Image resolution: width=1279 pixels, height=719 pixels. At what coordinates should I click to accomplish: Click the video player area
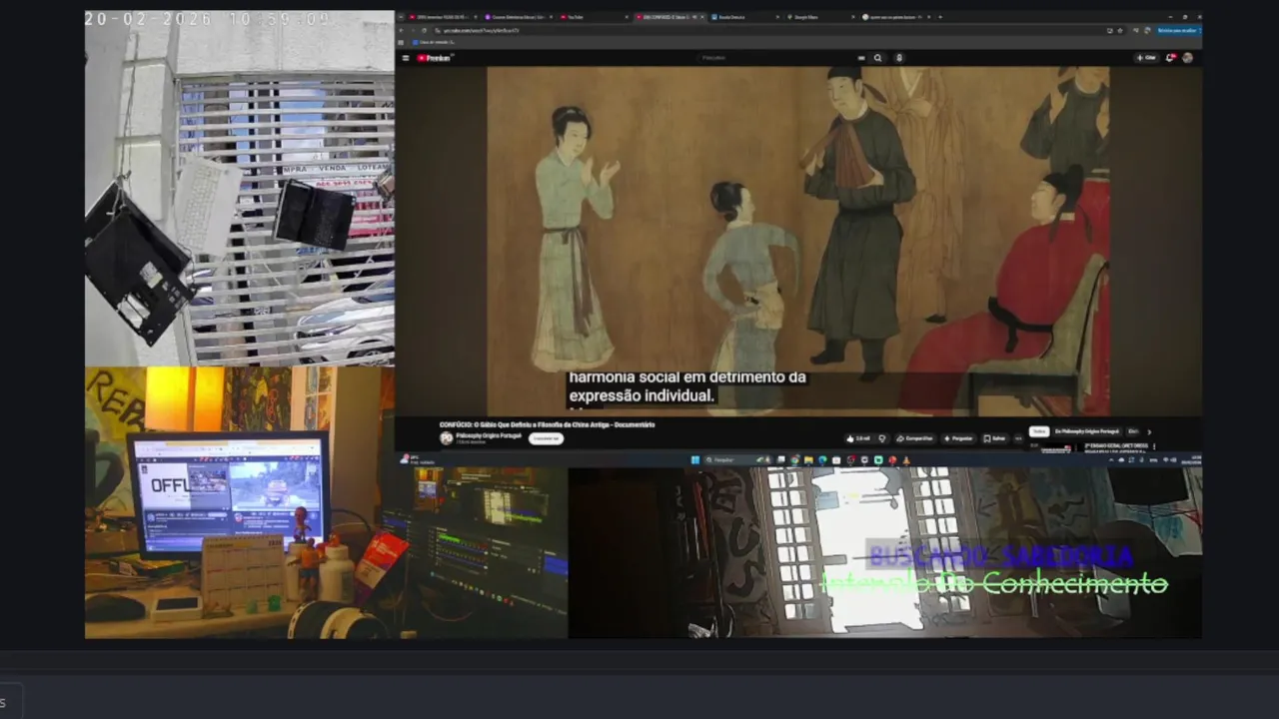[798, 241]
